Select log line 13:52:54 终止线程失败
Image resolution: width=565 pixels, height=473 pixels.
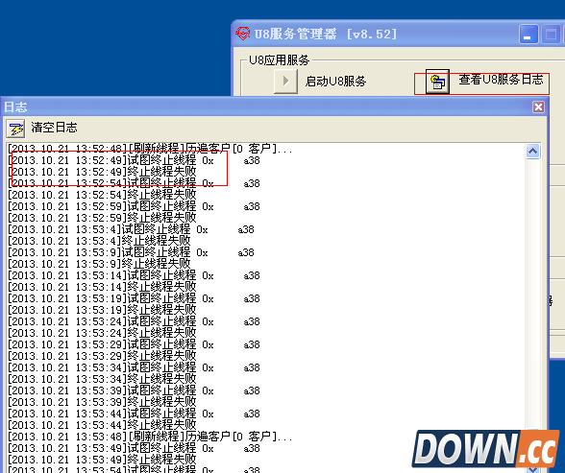(102, 195)
